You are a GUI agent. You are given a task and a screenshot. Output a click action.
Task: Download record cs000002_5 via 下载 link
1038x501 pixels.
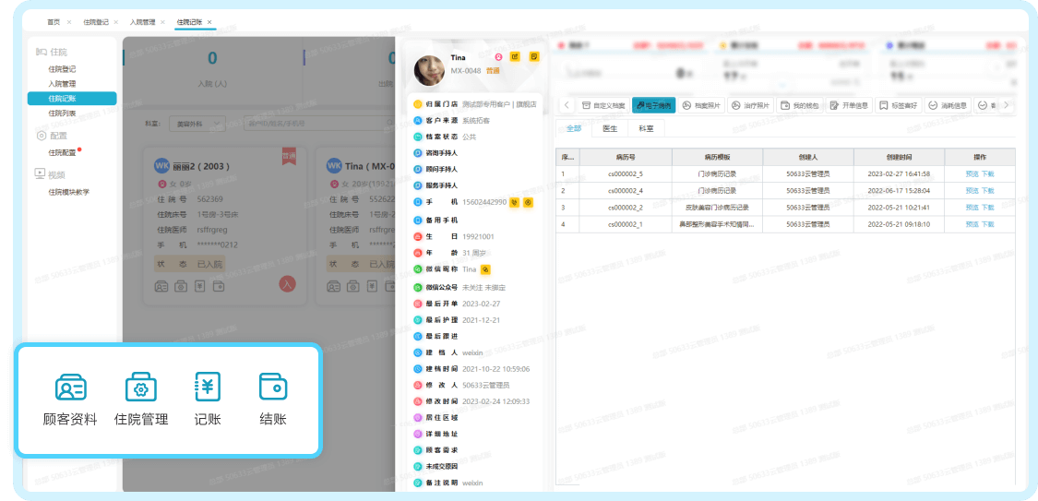pyautogui.click(x=987, y=174)
